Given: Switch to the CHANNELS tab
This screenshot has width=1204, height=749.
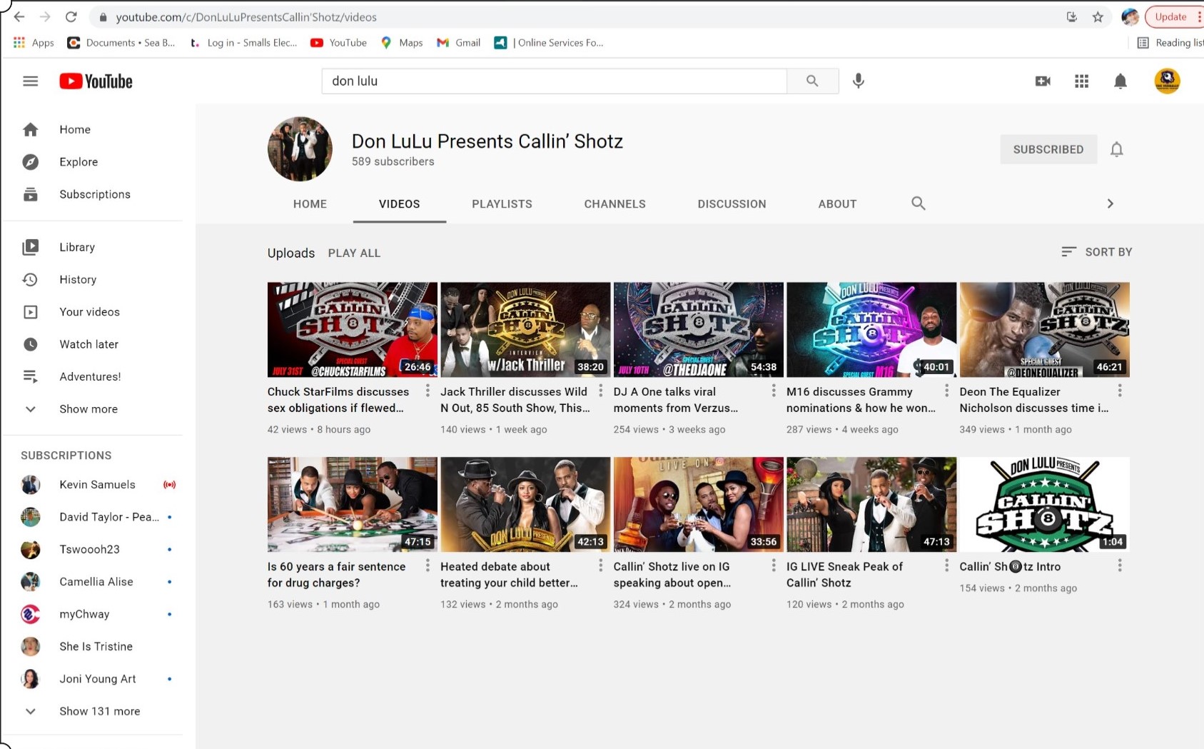Looking at the screenshot, I should 614,203.
